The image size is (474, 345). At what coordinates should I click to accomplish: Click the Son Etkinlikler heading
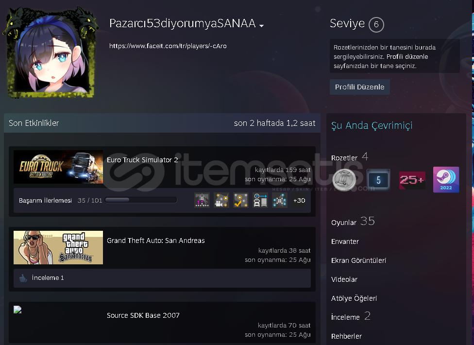[x=34, y=123]
